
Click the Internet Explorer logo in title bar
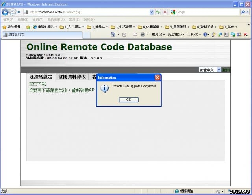(x=3, y=4)
